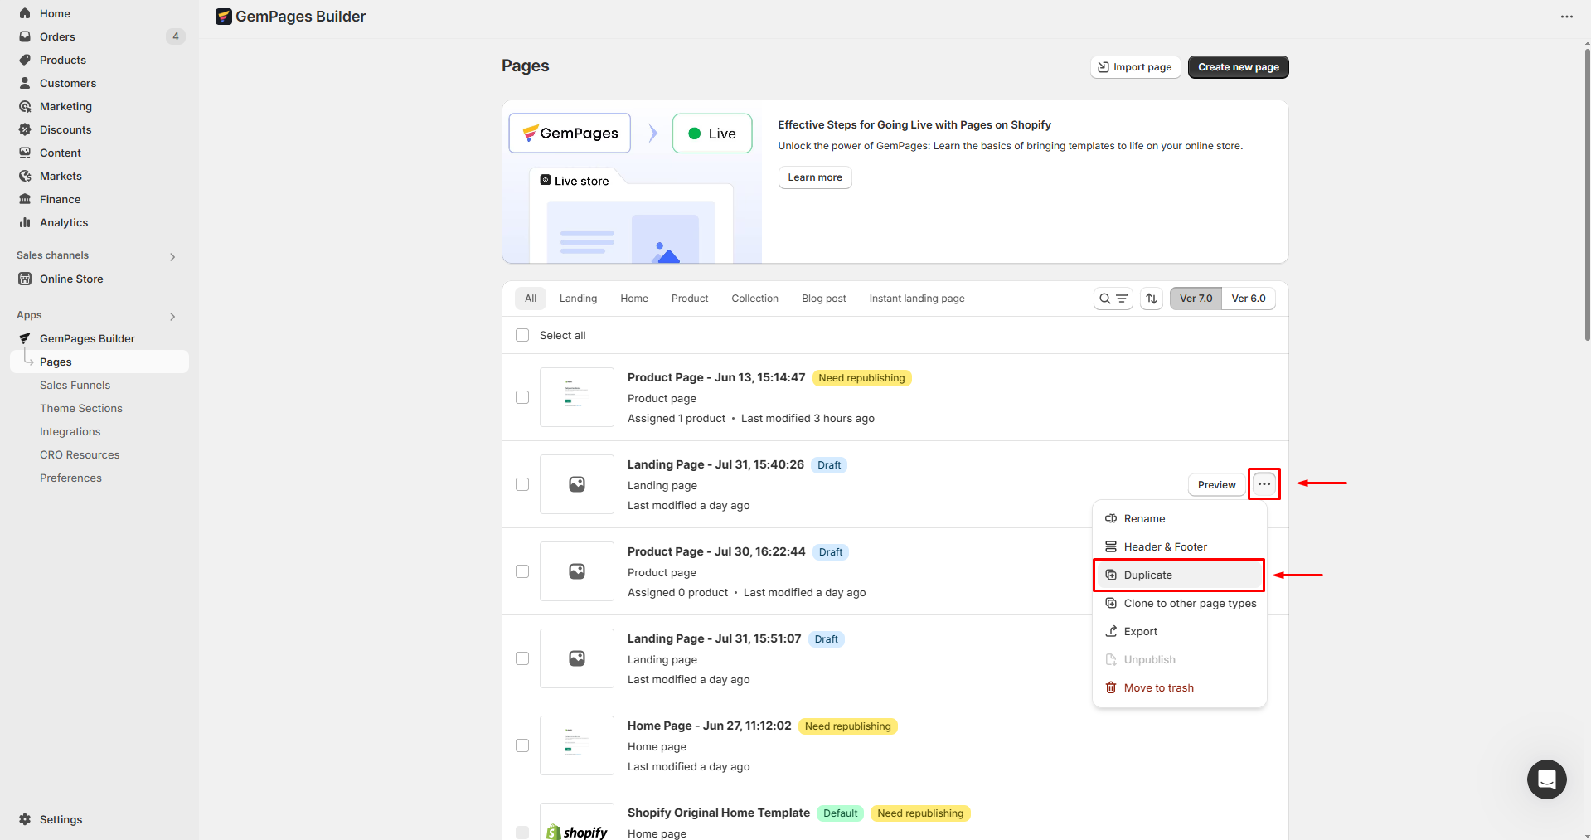Tick checkbox for Product Page Jun 13
Image resolution: width=1591 pixels, height=840 pixels.
pos(522,397)
